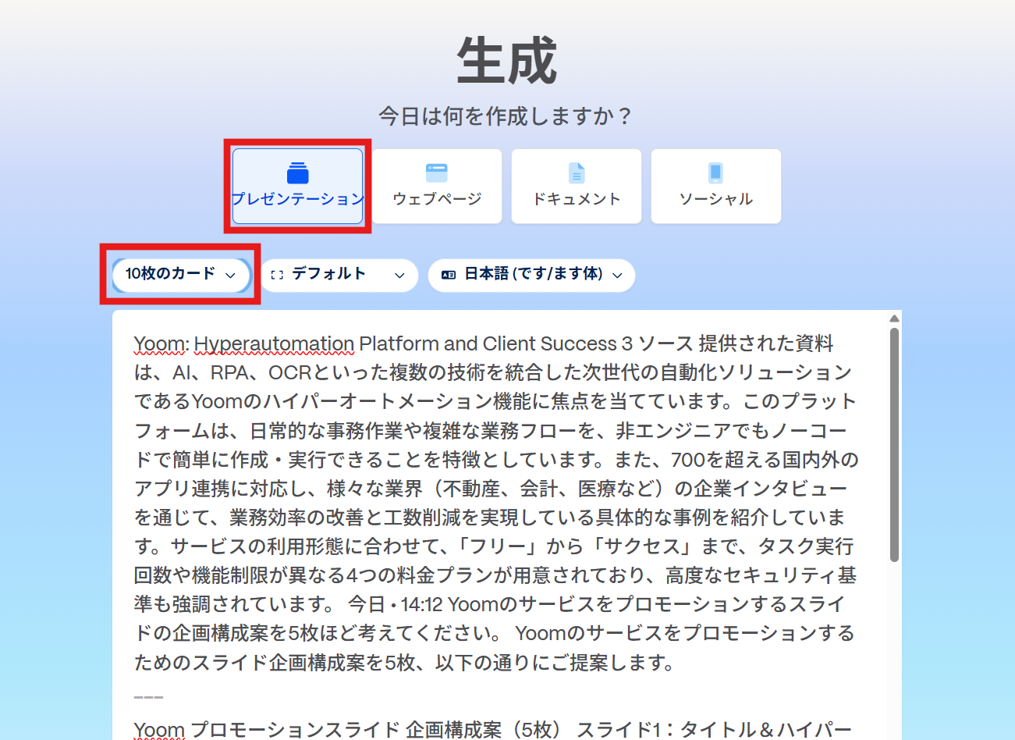Click inside the prompt text area starting 'Yoom: Hyperautomation'
Viewport: 1015px width, 740px height.
coord(499,525)
